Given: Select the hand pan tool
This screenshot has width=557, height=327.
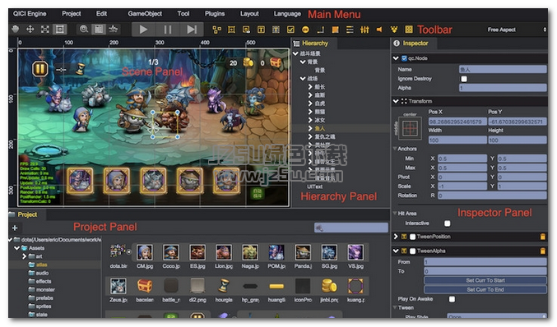Looking at the screenshot, I should click(x=16, y=29).
